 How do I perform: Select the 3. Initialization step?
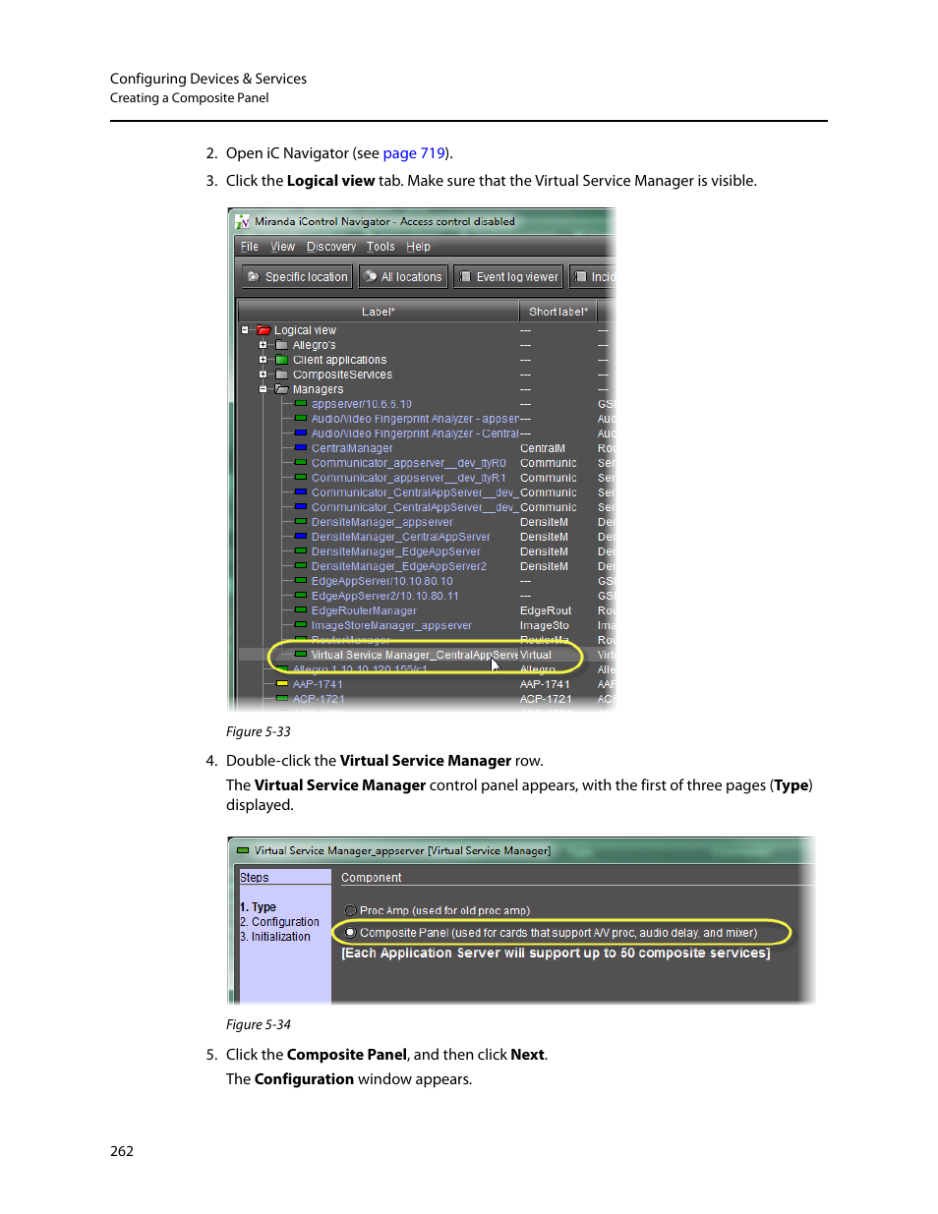point(275,937)
